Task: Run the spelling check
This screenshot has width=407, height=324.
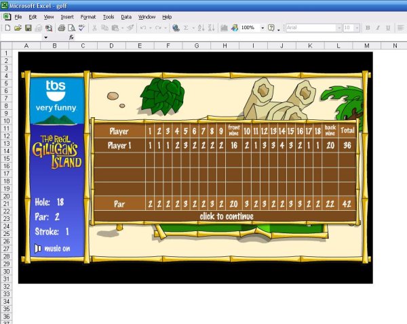Action: tap(82, 28)
